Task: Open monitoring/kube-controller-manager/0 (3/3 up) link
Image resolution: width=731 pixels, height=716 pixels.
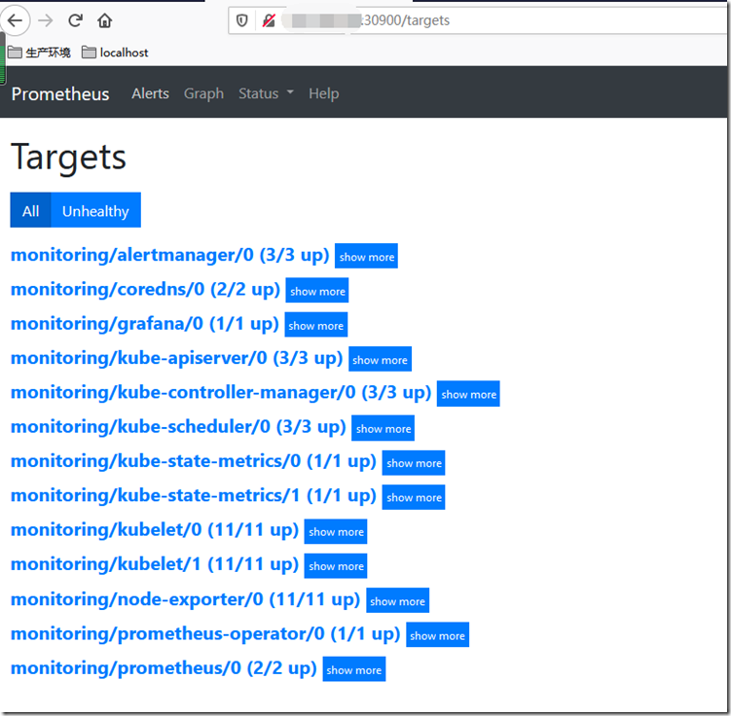Action: click(x=221, y=393)
